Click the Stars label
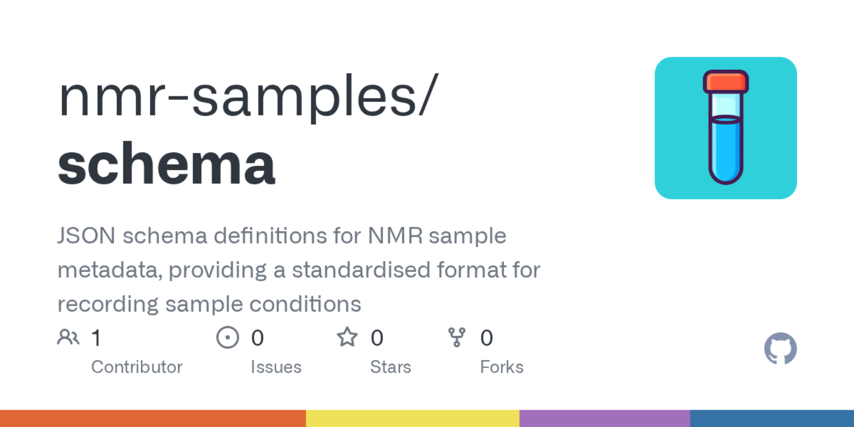This screenshot has width=854, height=427. point(390,367)
